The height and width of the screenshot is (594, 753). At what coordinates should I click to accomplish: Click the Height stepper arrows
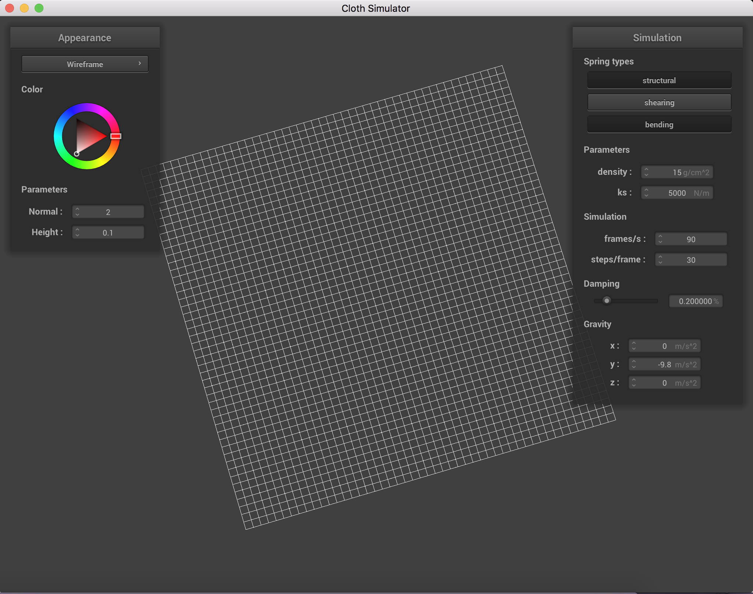(x=77, y=232)
